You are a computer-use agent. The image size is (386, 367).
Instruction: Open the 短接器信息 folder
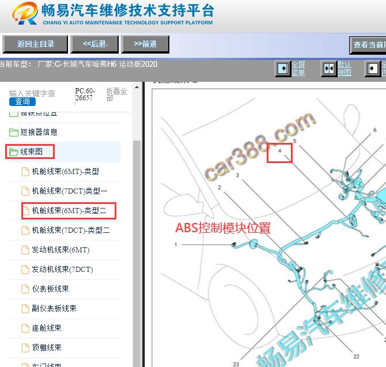(x=39, y=132)
